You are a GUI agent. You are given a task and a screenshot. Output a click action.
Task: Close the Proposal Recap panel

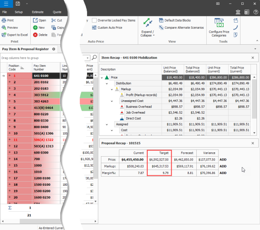click(x=253, y=143)
